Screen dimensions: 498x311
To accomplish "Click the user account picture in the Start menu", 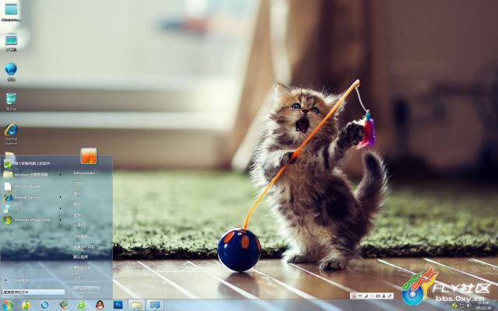I will coord(89,155).
